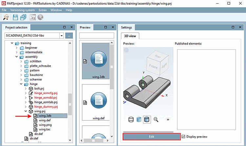Select wing.tac in the tree
The height and width of the screenshot is (146, 246).
pyautogui.click(x=45, y=129)
